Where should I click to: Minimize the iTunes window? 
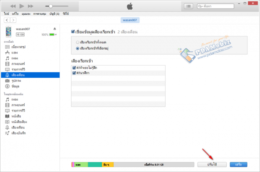239,3
